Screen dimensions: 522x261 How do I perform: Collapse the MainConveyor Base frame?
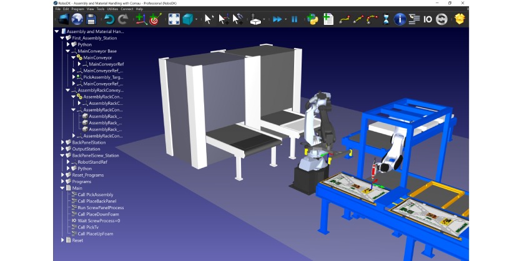pos(68,51)
